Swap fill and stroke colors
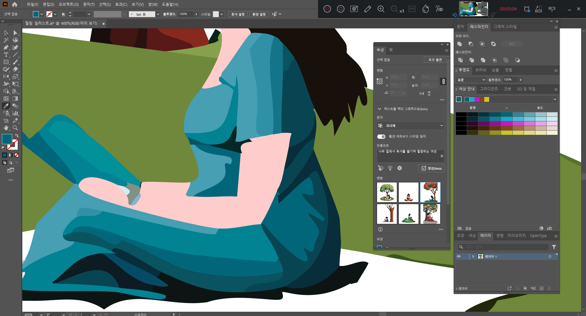Viewport: 586px width, 316px height. (17, 136)
